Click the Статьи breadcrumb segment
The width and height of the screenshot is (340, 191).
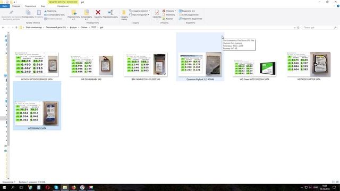tap(84, 28)
